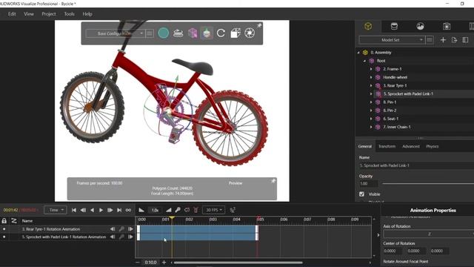Open the Tools menu
Screen dimensions: 474x267
(69, 14)
